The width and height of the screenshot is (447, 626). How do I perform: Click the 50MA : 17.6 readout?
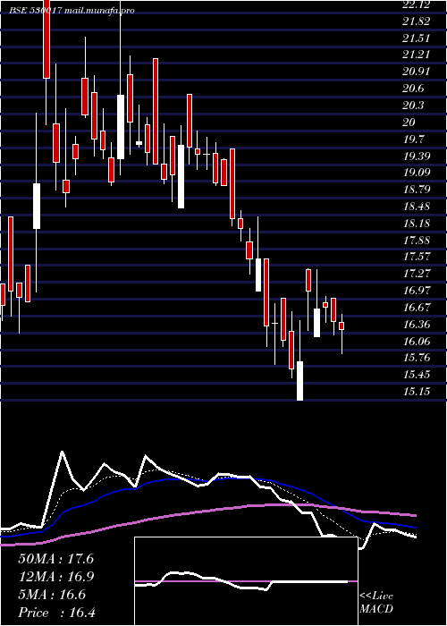click(x=55, y=559)
